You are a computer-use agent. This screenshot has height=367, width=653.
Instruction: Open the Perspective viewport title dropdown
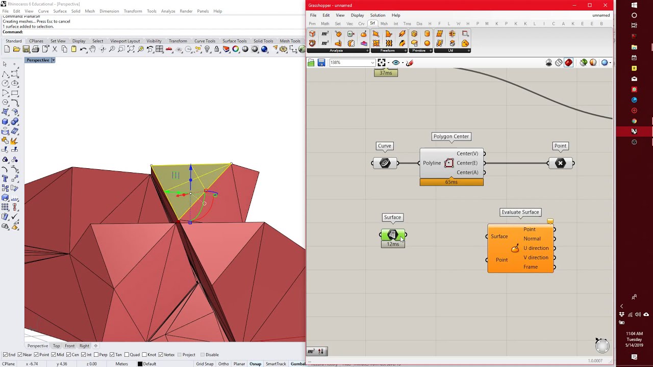[53, 60]
